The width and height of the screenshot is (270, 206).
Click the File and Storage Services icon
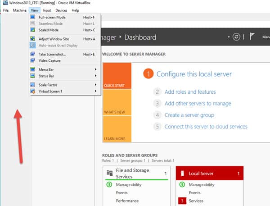pyautogui.click(x=110, y=173)
